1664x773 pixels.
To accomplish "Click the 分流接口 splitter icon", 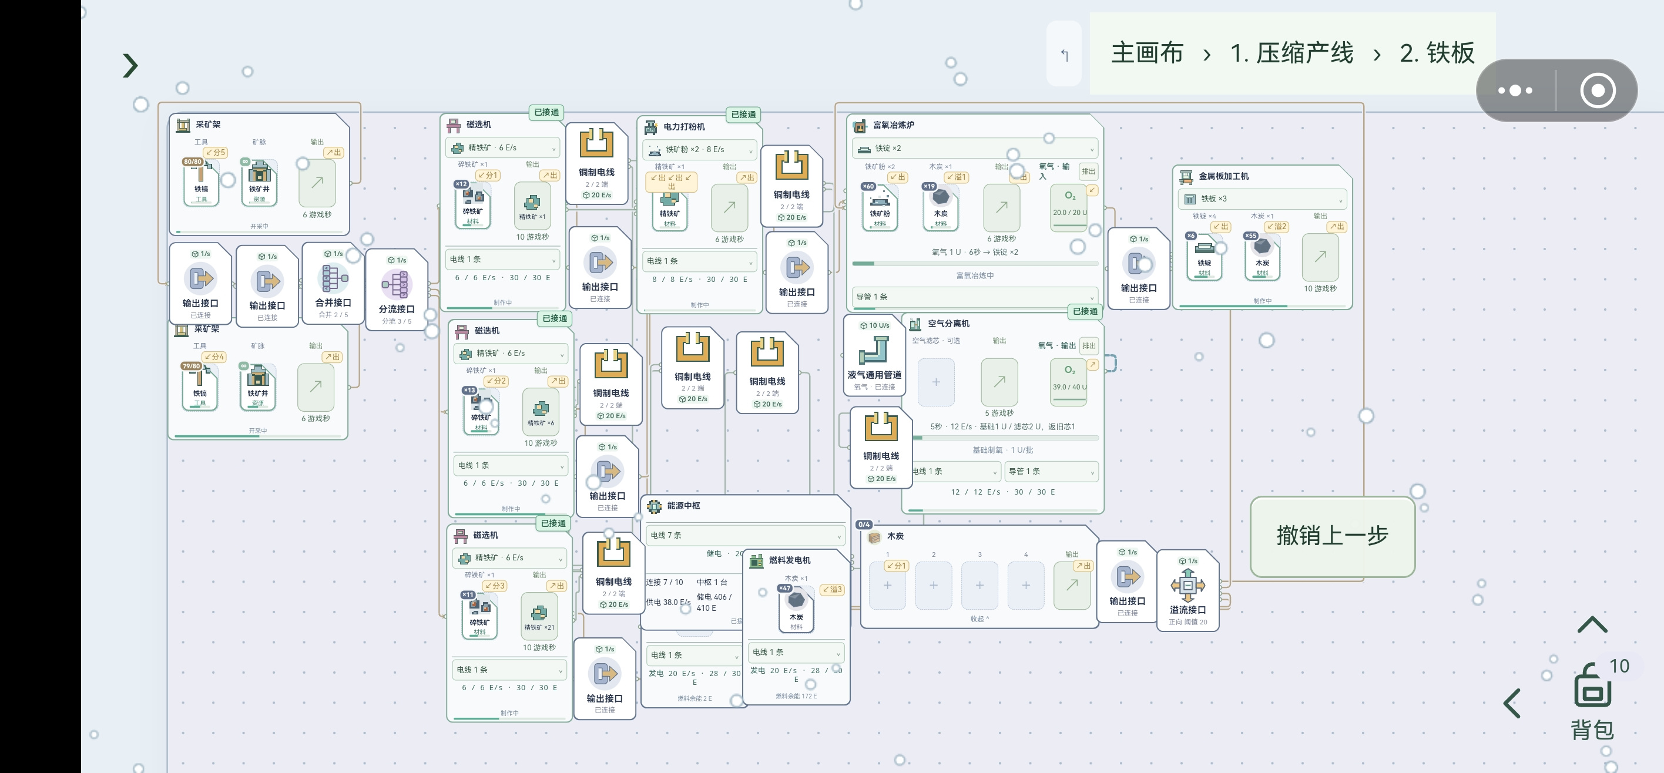I will click(x=395, y=284).
